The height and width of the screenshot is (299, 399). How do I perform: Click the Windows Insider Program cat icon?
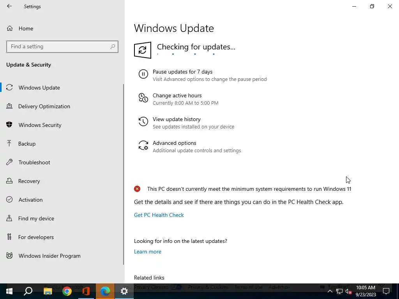(x=9, y=255)
